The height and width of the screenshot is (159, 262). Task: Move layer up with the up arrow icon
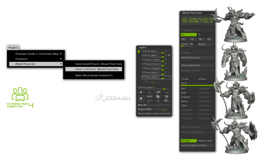click(141, 92)
